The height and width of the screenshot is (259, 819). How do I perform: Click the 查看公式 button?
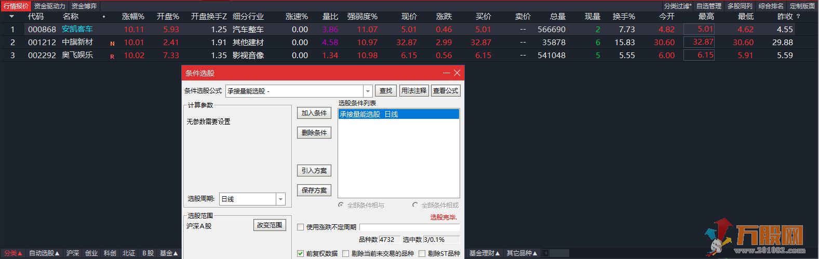point(446,91)
